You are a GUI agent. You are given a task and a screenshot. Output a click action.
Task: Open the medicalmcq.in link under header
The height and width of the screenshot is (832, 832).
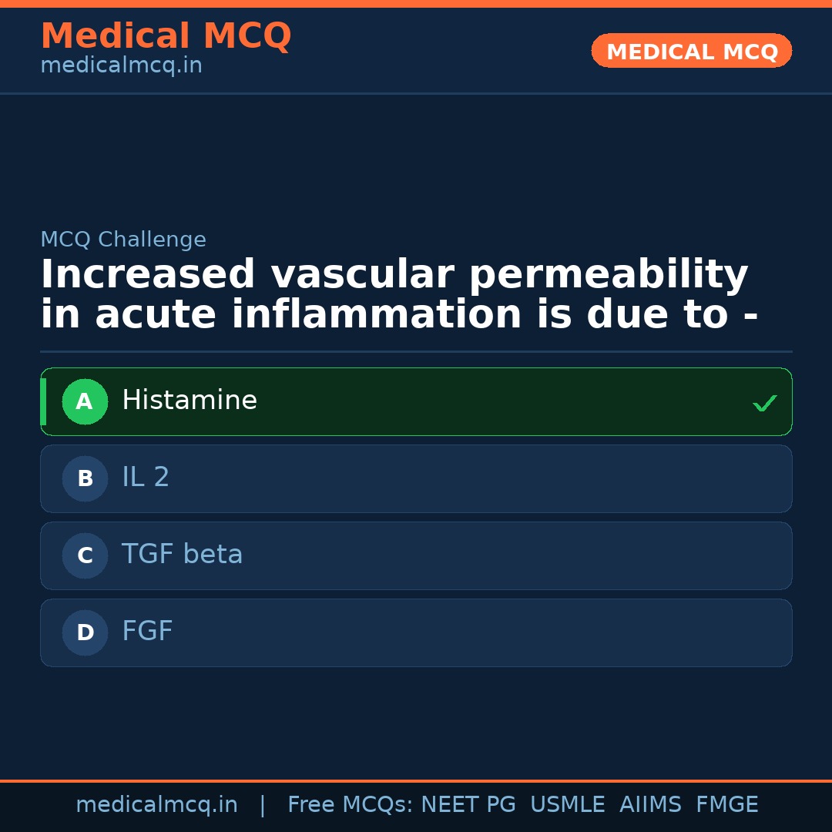coord(121,66)
